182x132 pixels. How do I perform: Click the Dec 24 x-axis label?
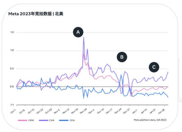tap(118, 111)
